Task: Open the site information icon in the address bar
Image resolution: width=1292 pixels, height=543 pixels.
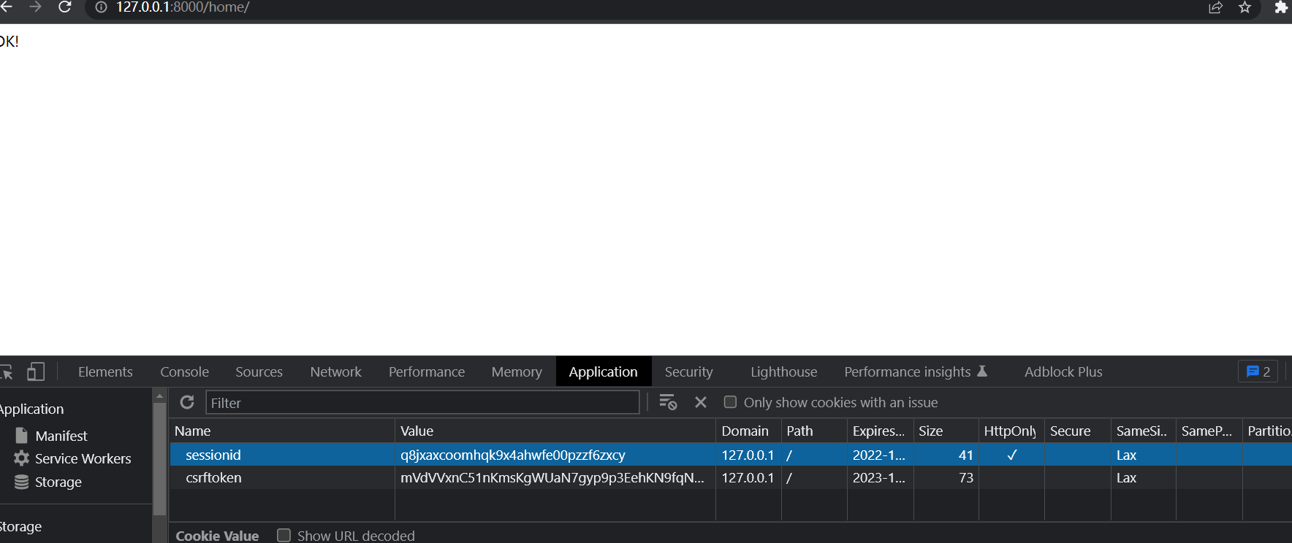Action: pos(101,7)
